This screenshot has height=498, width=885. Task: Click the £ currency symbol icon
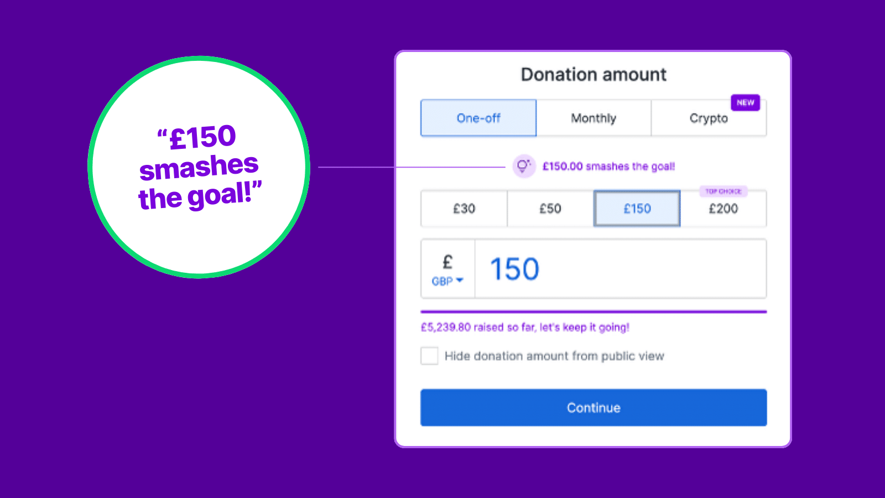click(447, 262)
